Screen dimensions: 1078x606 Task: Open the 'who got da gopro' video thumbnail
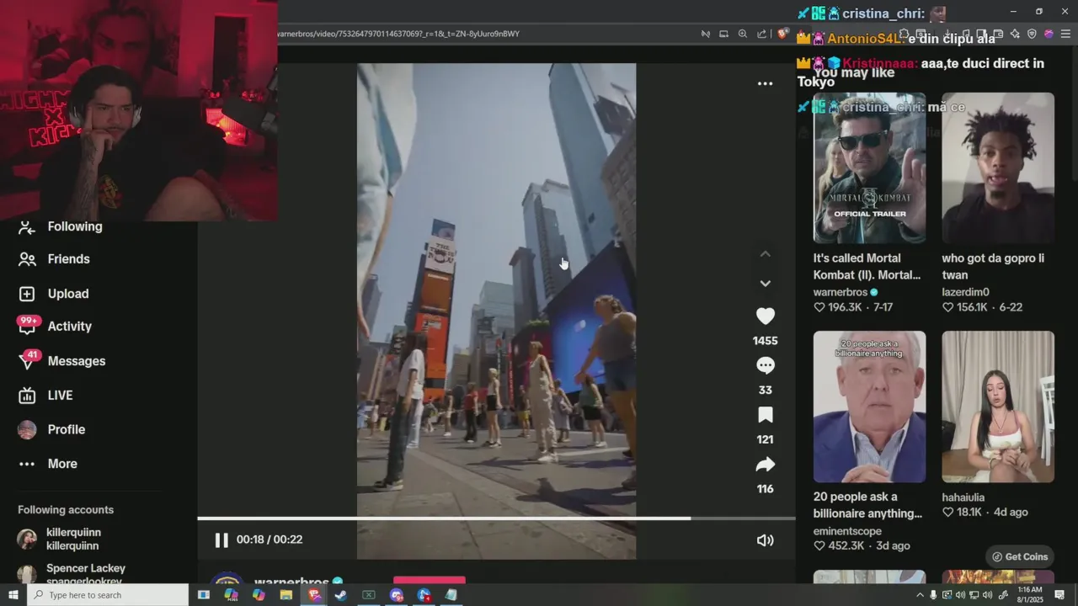click(998, 167)
